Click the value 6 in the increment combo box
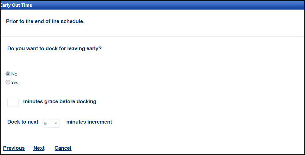The width and height of the screenshot is (305, 155). point(46,123)
